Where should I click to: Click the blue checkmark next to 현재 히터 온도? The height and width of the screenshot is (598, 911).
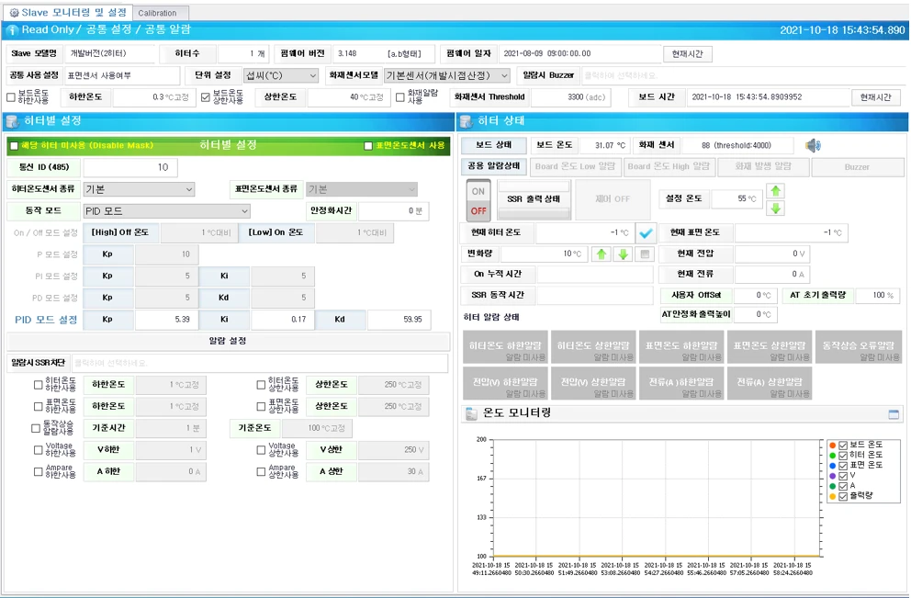[646, 233]
